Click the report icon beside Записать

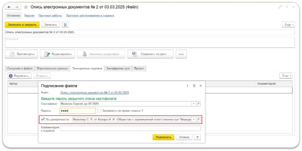[65, 25]
